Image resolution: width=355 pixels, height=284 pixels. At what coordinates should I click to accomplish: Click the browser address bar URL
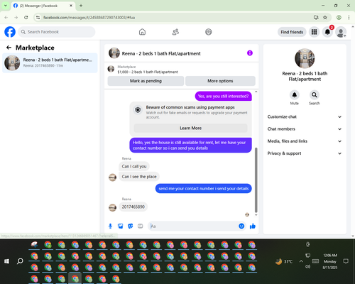(x=89, y=18)
